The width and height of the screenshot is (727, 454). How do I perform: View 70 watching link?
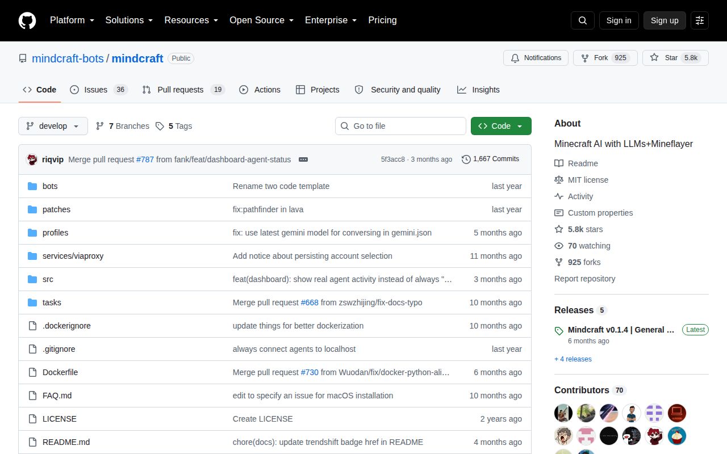click(582, 246)
